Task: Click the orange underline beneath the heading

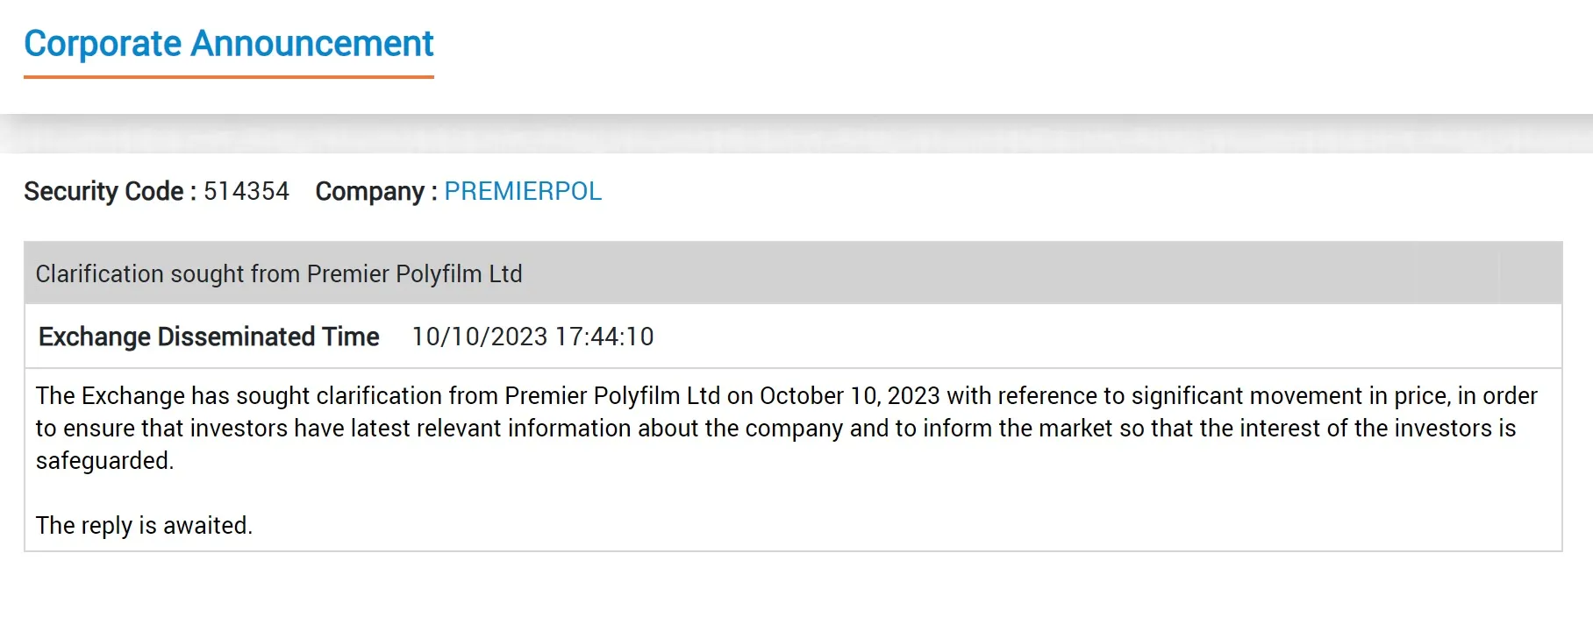Action: [x=228, y=77]
